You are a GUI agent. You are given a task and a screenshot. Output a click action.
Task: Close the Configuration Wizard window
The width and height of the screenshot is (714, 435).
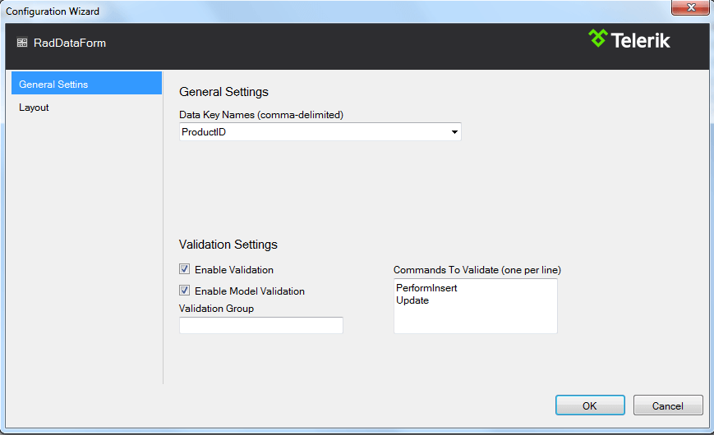point(691,7)
